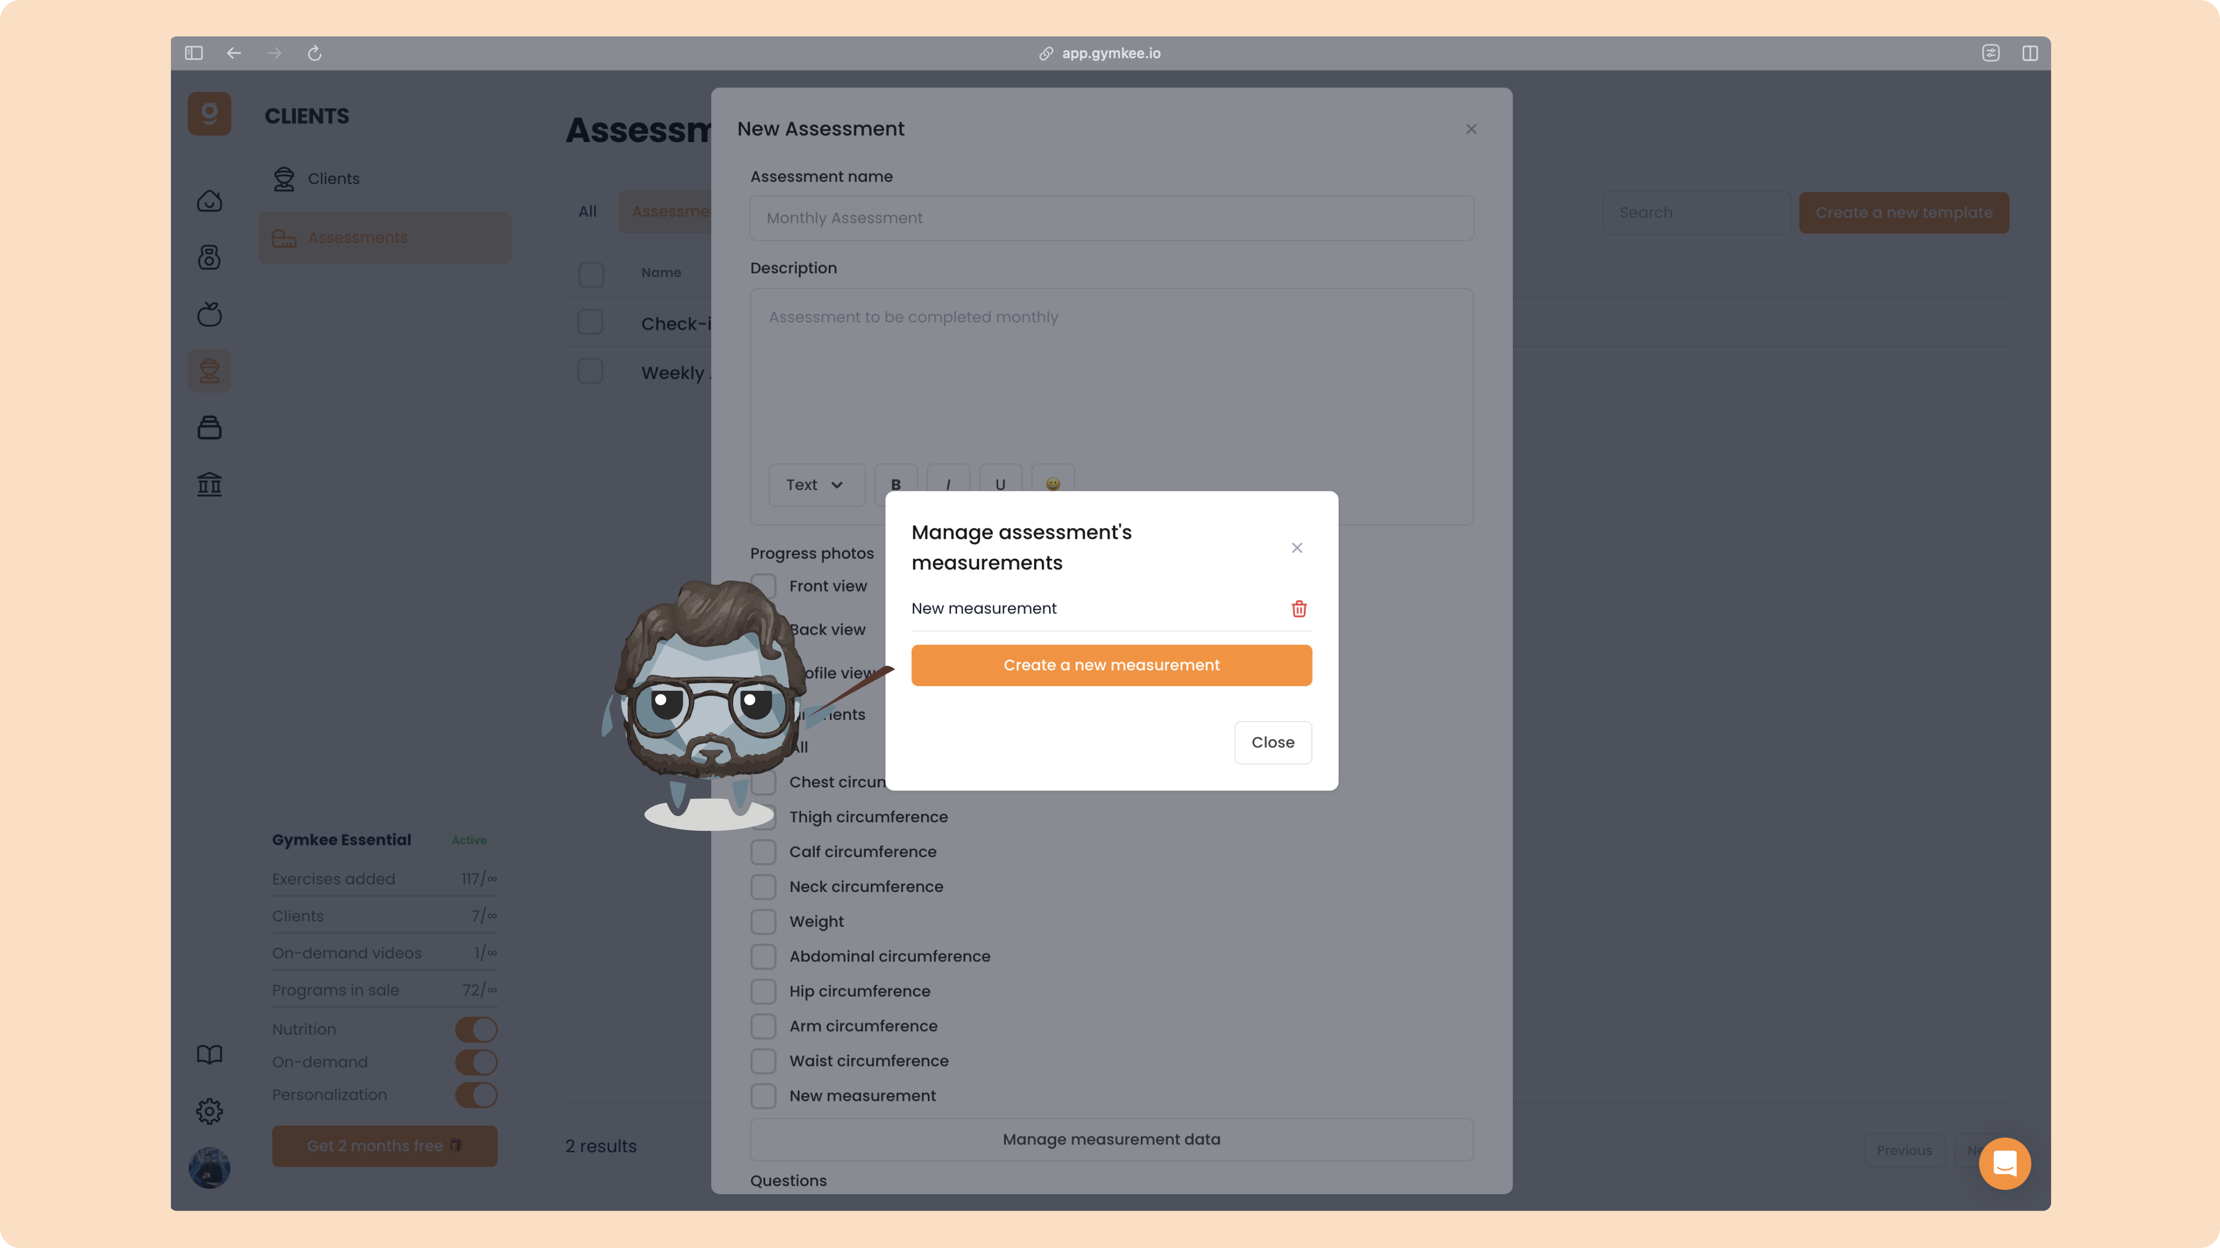Click the Previous pagination button
This screenshot has width=2220, height=1248.
1904,1150
